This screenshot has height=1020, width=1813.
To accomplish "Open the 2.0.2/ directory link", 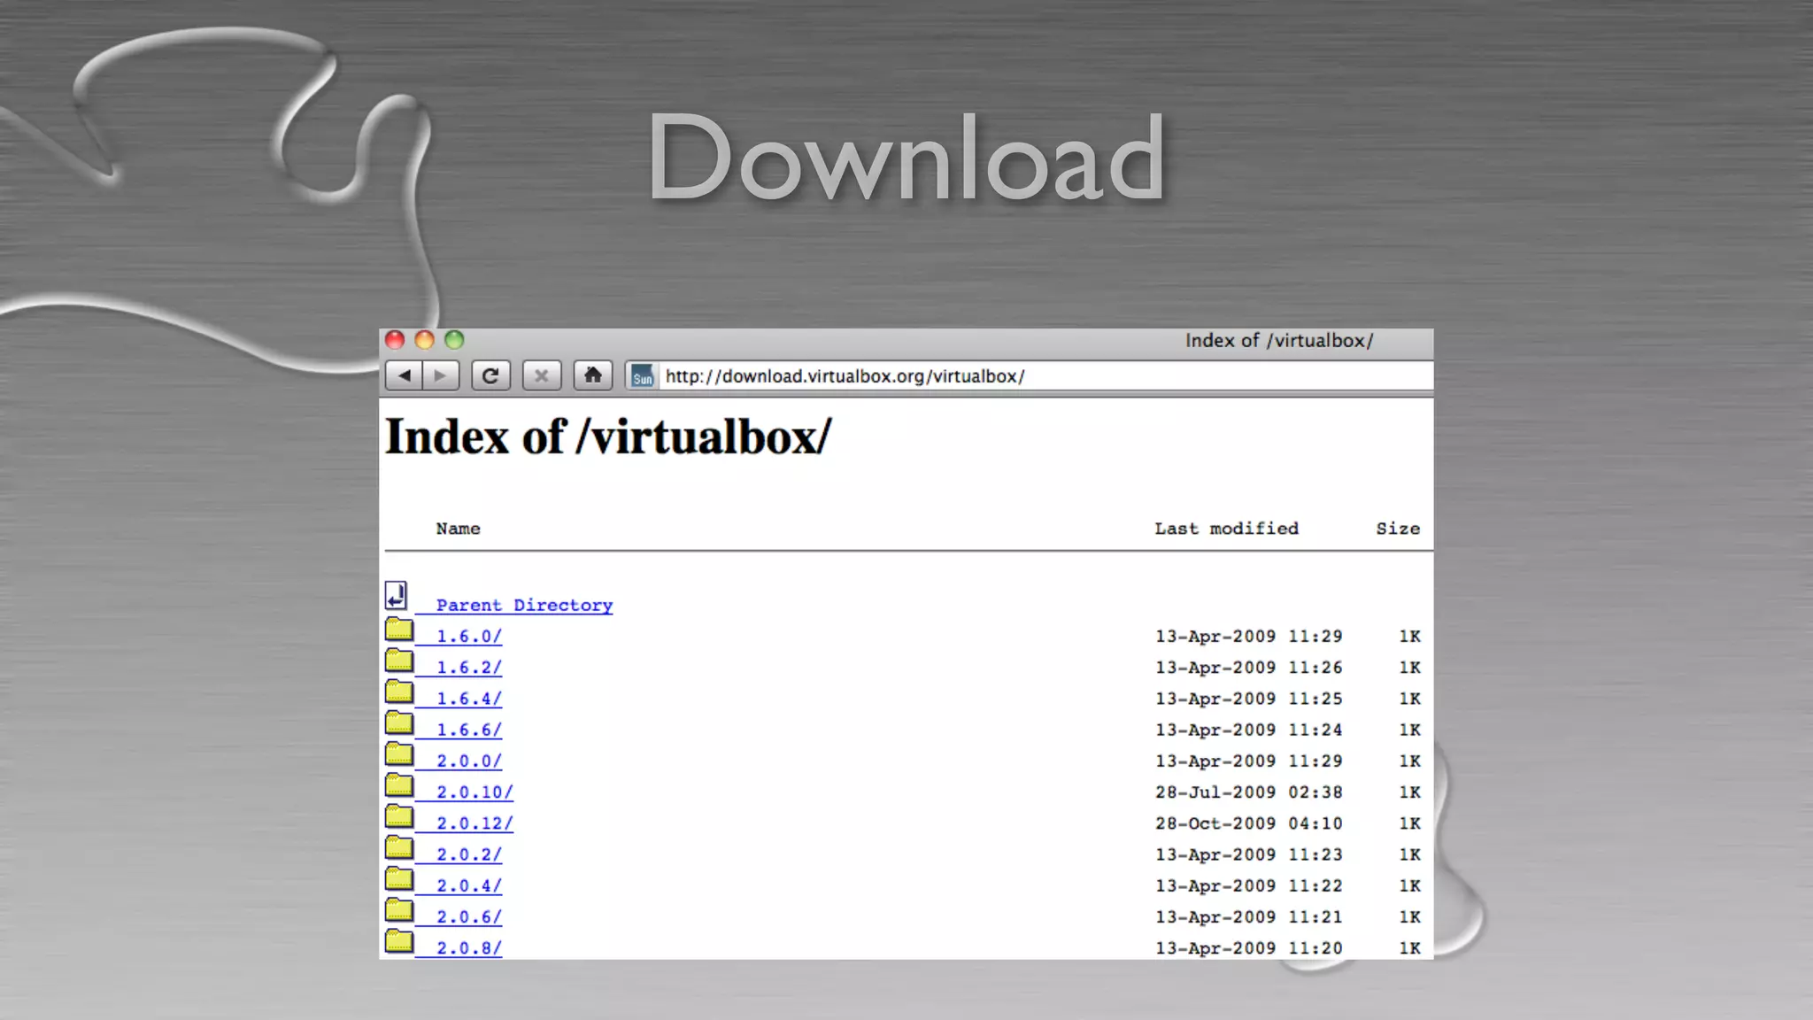I will [469, 854].
